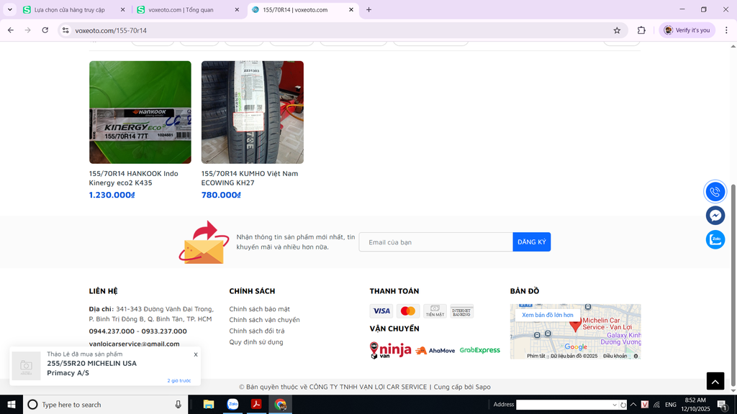Click the Email của bạn input field
737x414 pixels.
tap(435, 242)
